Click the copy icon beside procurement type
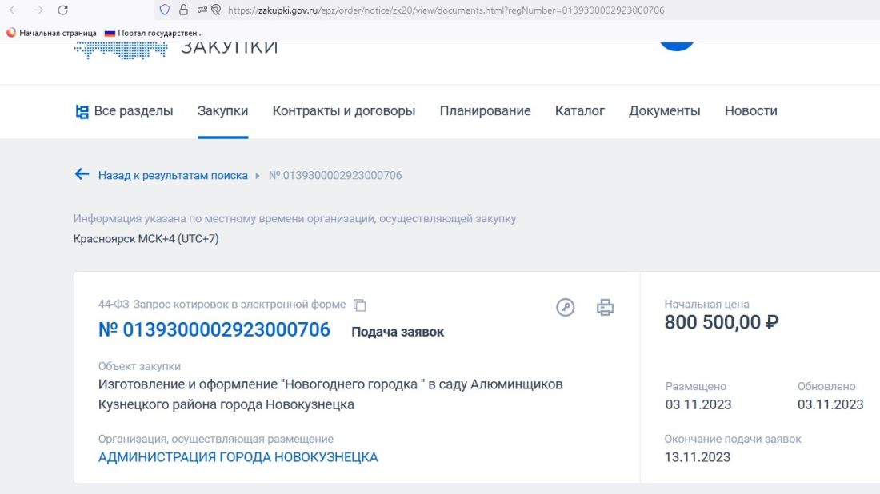The image size is (880, 494). click(x=360, y=305)
